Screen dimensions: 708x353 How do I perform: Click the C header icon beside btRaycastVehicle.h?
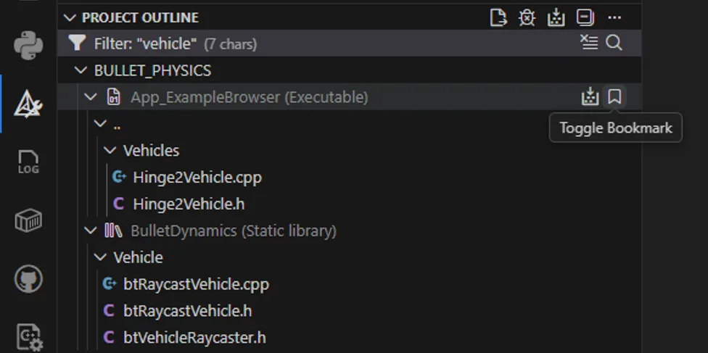pos(108,310)
